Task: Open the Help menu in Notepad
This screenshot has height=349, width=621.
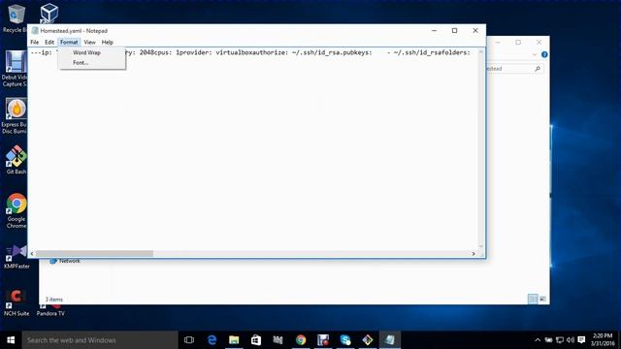Action: point(108,42)
